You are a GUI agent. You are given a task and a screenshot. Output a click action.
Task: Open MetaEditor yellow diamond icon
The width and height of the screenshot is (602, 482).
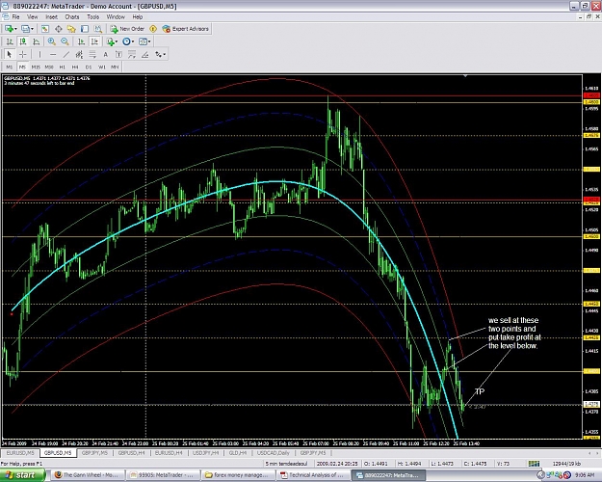tap(153, 29)
